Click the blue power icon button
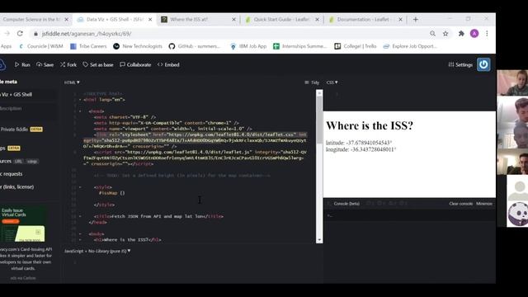Image resolution: width=528 pixels, height=297 pixels. coord(483,64)
